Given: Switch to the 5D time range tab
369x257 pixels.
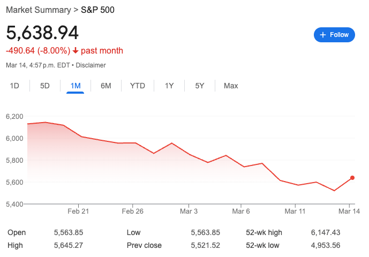Looking at the screenshot, I should click(44, 86).
